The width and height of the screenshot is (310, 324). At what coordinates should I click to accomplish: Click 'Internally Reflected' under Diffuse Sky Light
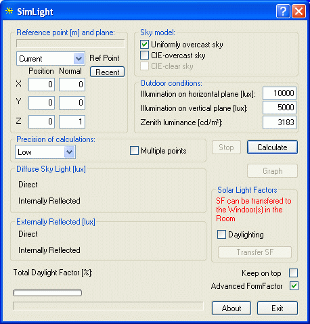tap(49, 201)
